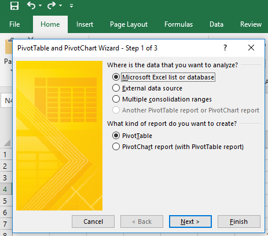Select row 4 header

click(6, 190)
